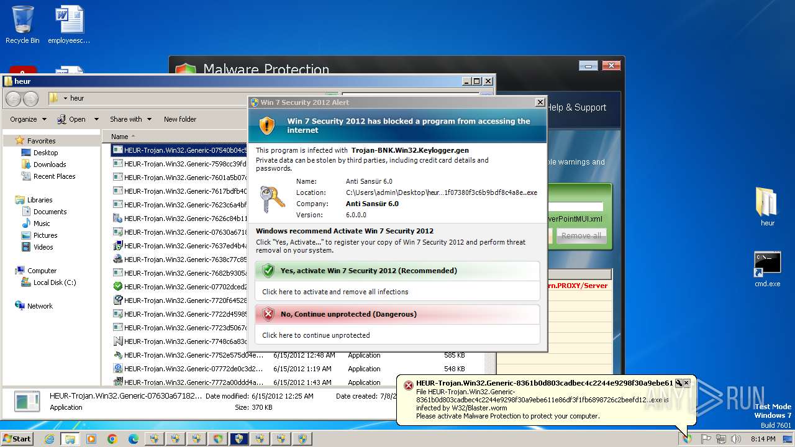
Task: Click the wrench options icon on balloon
Action: pyautogui.click(x=679, y=383)
